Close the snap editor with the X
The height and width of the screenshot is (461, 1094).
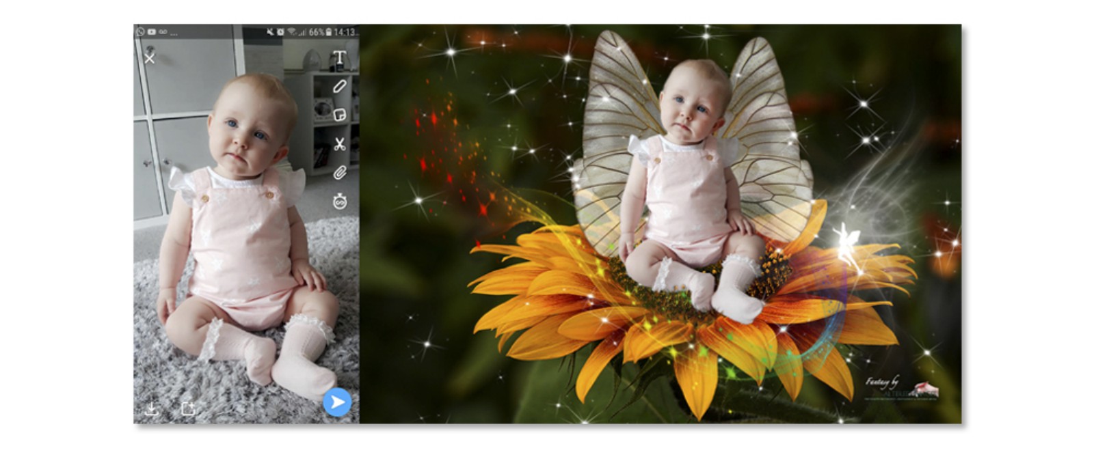(x=150, y=59)
